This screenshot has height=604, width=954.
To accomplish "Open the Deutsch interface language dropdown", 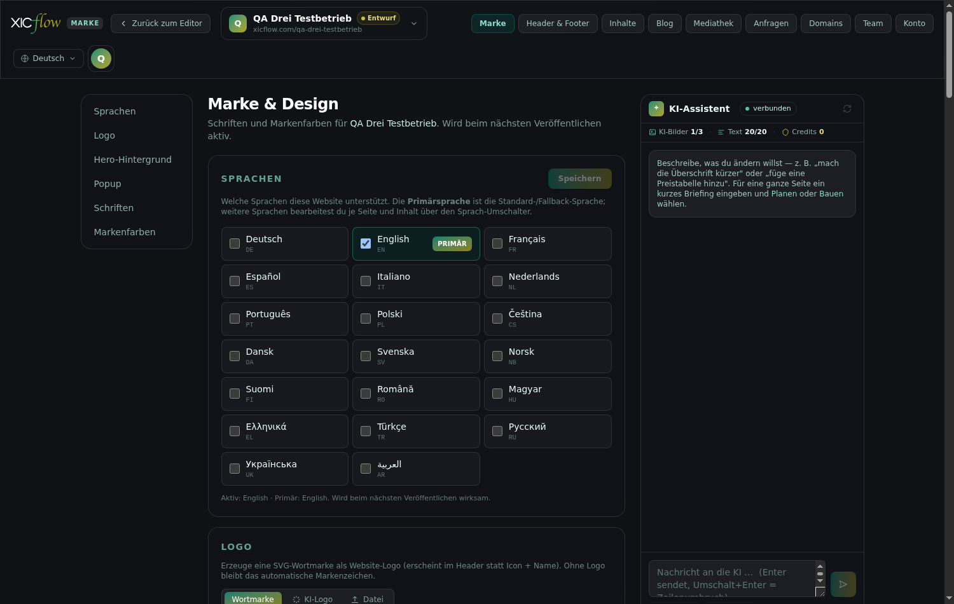I will pos(48,58).
